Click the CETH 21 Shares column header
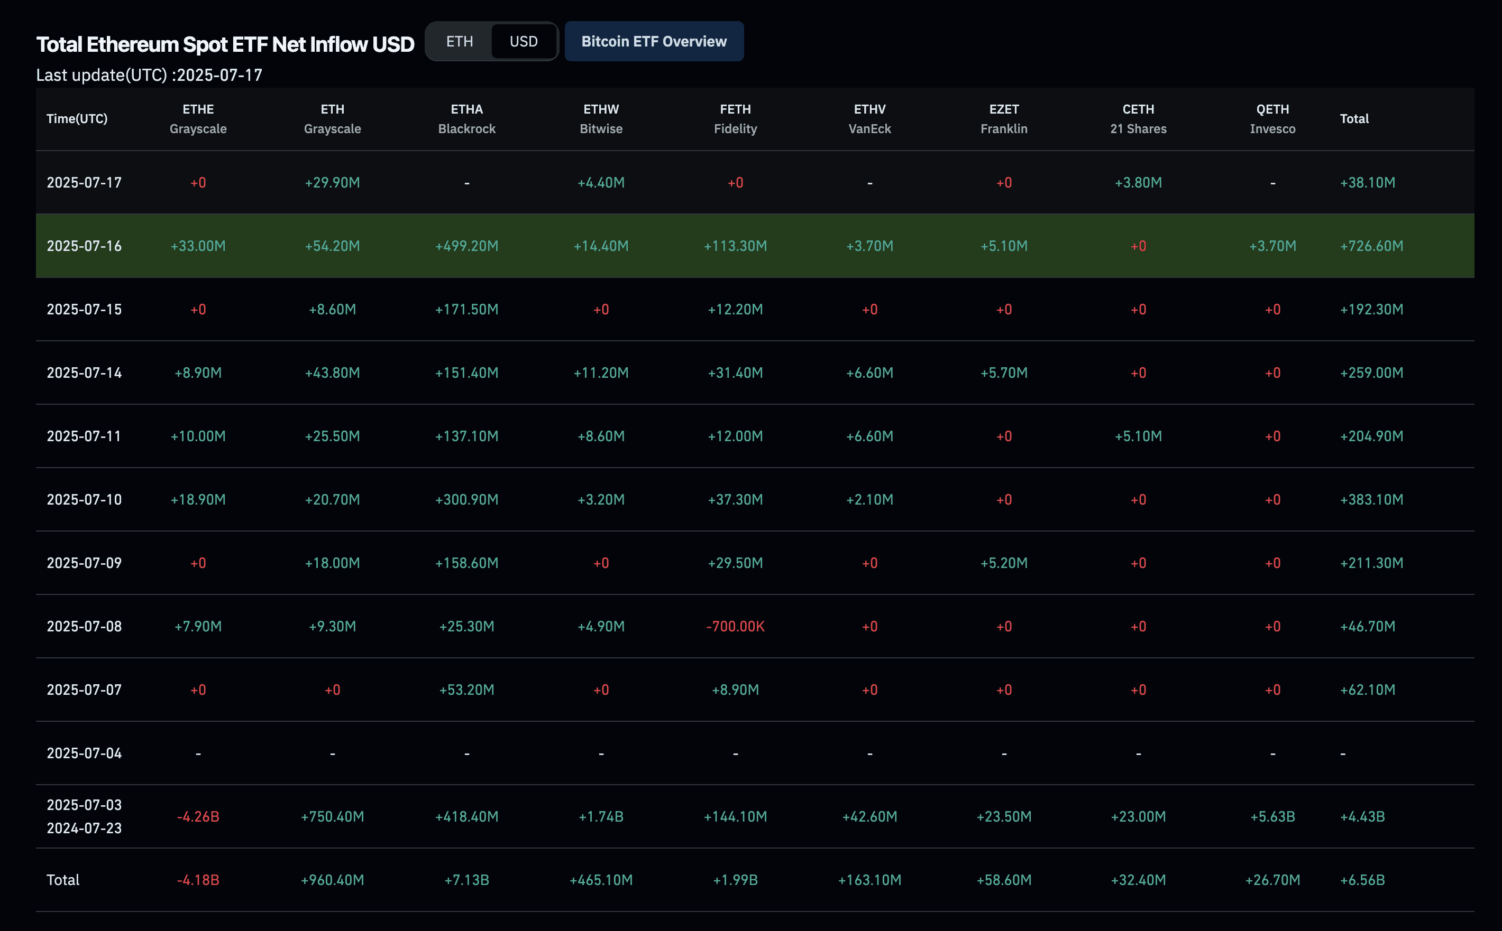 point(1138,119)
